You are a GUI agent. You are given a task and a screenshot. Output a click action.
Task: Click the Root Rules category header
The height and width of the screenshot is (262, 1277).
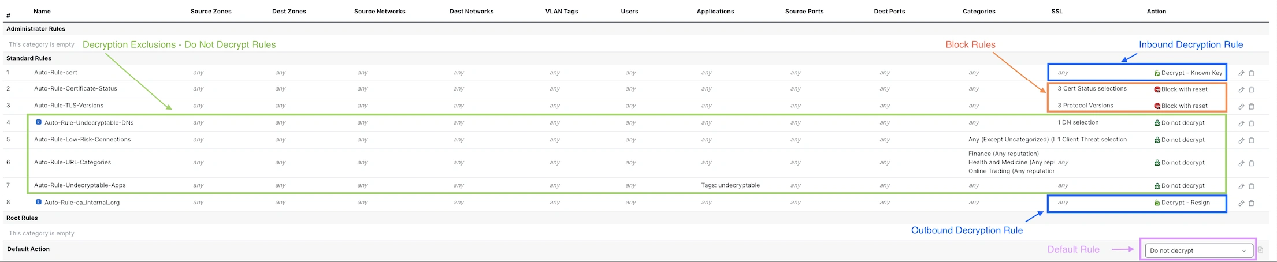tap(23, 218)
